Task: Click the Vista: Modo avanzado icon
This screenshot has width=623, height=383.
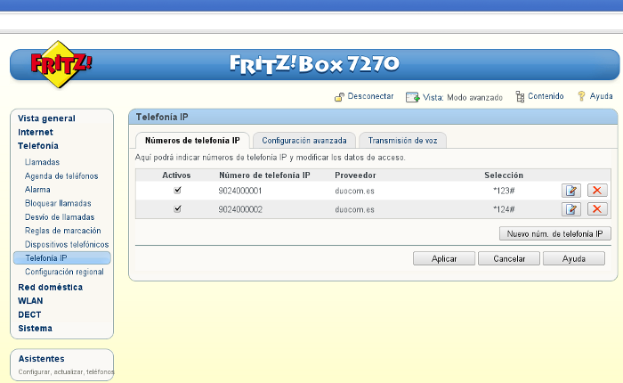Action: pyautogui.click(x=413, y=97)
